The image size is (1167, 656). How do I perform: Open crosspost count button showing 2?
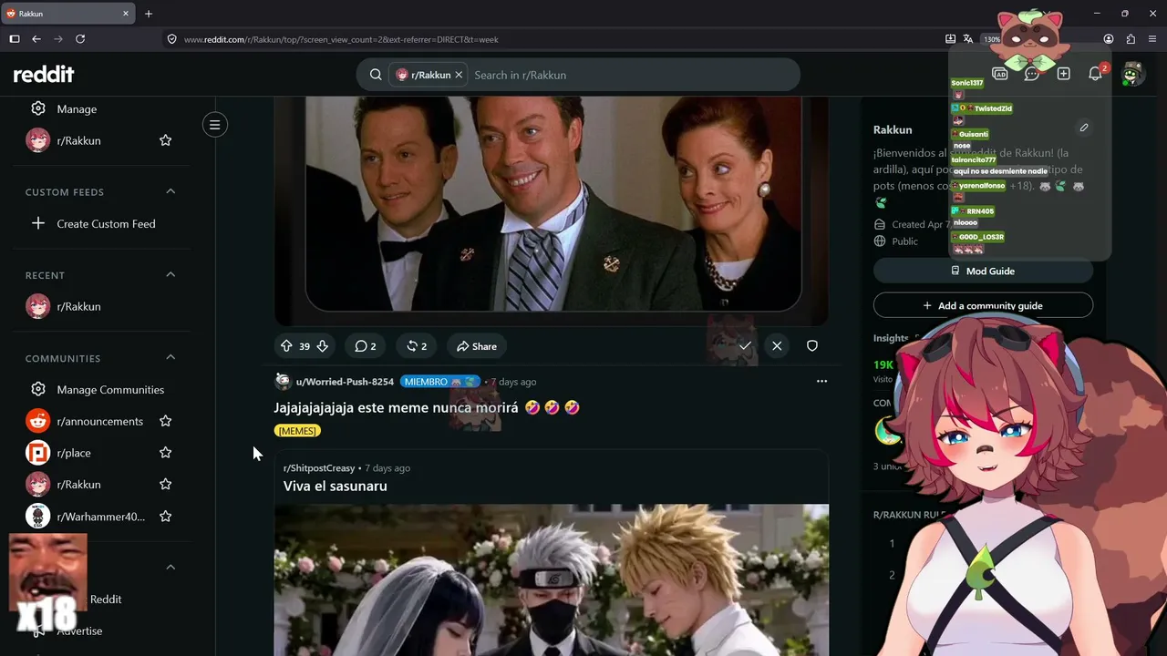(417, 346)
